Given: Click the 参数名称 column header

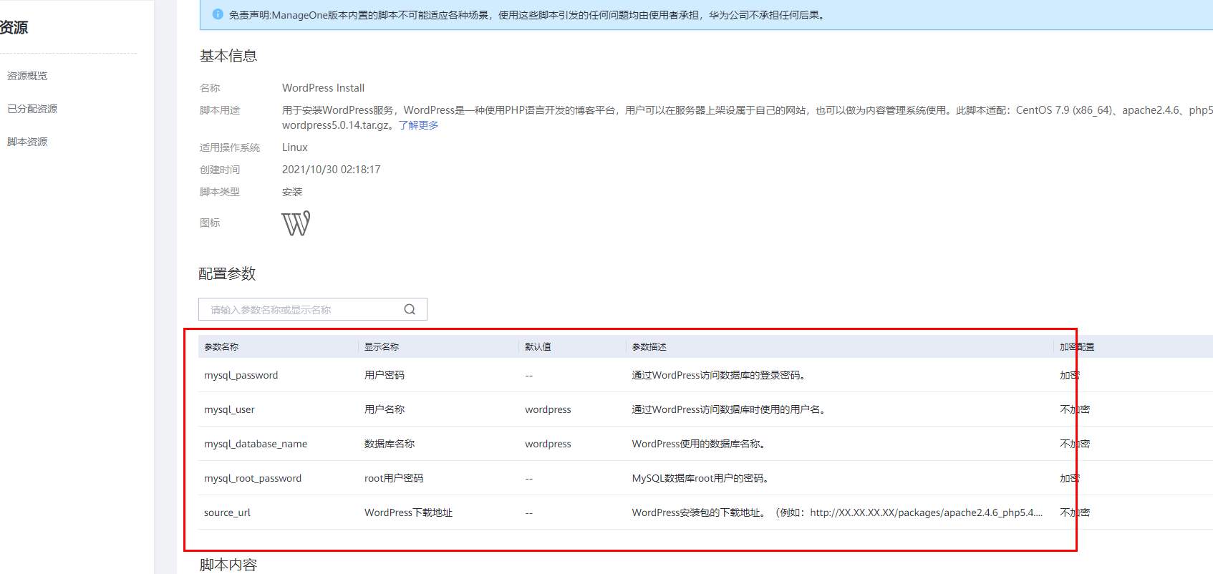Looking at the screenshot, I should point(221,346).
